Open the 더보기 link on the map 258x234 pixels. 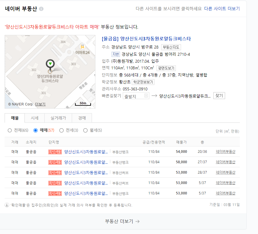(x=40, y=104)
